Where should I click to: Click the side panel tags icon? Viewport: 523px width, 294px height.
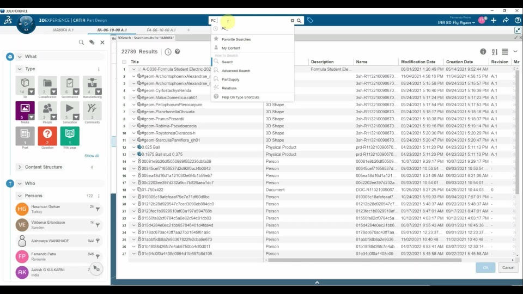92,42
